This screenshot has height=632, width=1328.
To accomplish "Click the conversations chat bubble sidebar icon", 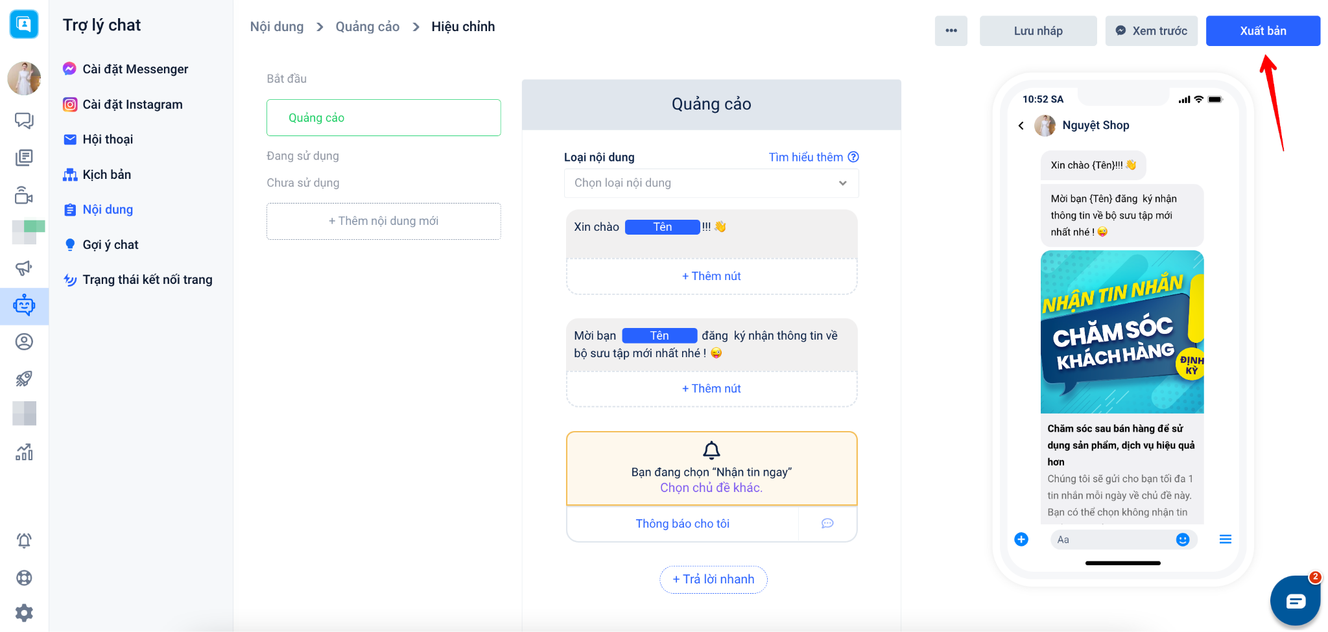I will click(x=24, y=121).
